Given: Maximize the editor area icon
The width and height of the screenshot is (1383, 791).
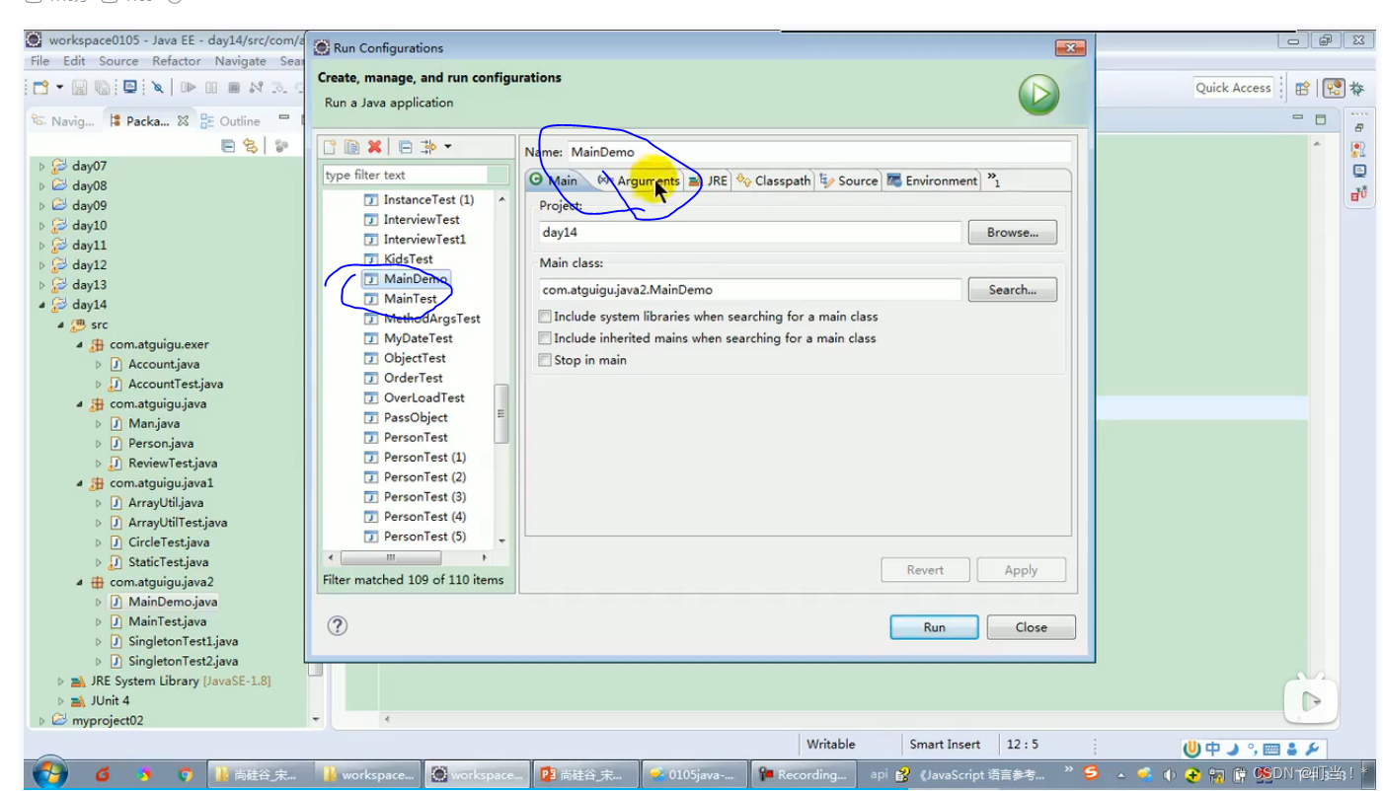Looking at the screenshot, I should (x=1321, y=119).
